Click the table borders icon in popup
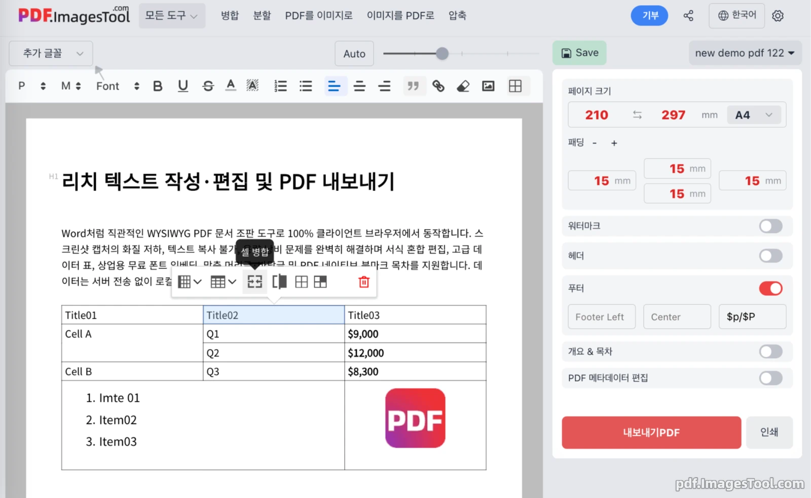The image size is (811, 498). point(301,282)
